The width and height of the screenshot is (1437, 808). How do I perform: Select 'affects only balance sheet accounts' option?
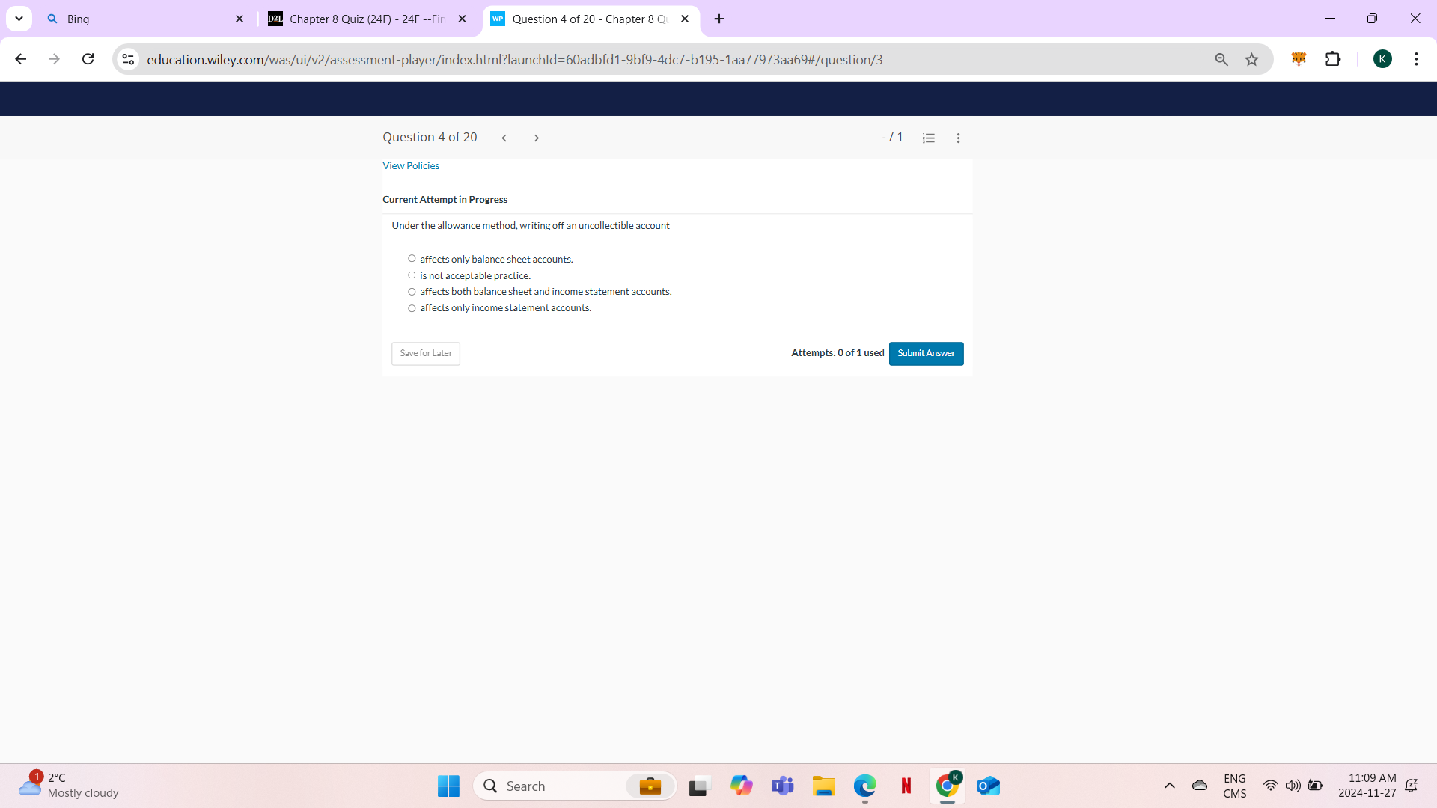click(x=412, y=258)
